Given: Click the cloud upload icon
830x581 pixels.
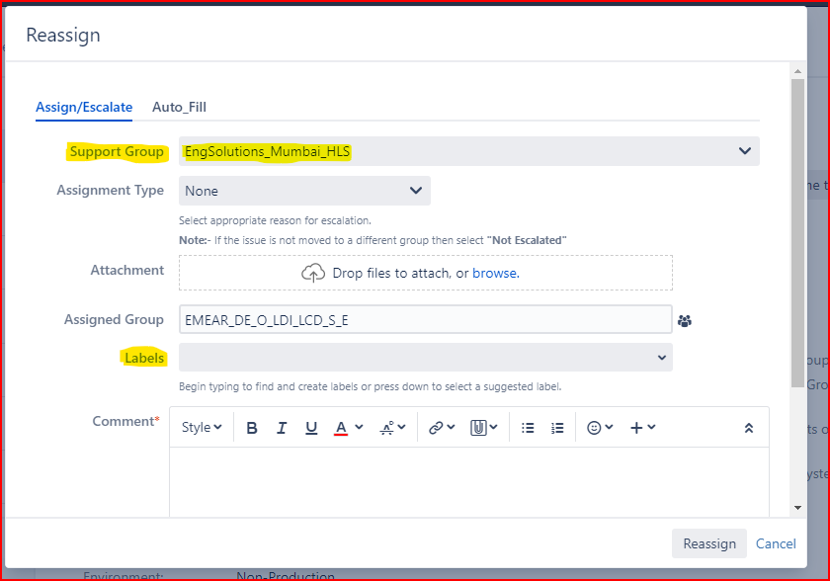Looking at the screenshot, I should pyautogui.click(x=313, y=273).
